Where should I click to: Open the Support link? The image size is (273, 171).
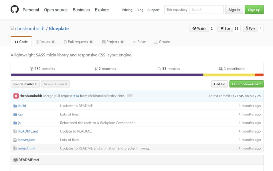(x=153, y=10)
